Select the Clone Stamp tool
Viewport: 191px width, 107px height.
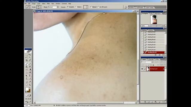[27, 67]
